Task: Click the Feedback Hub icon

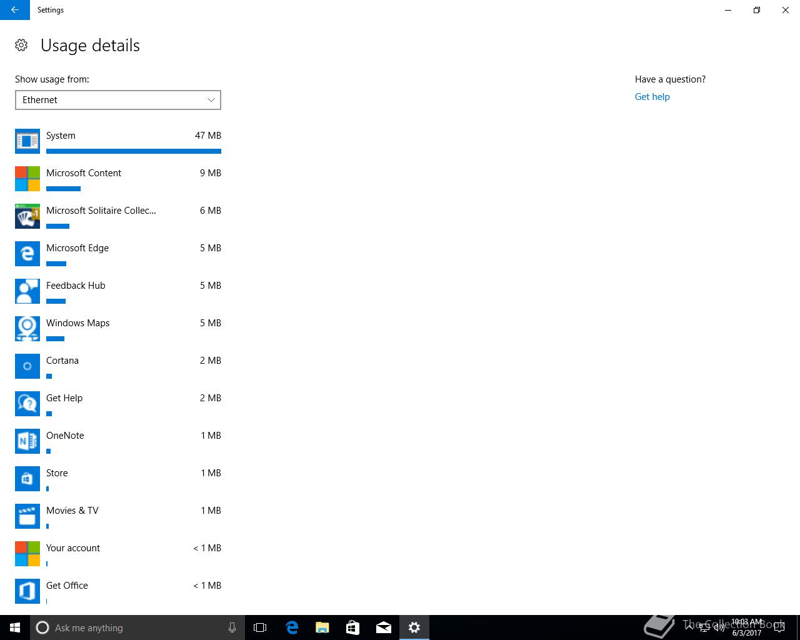Action: pos(27,291)
